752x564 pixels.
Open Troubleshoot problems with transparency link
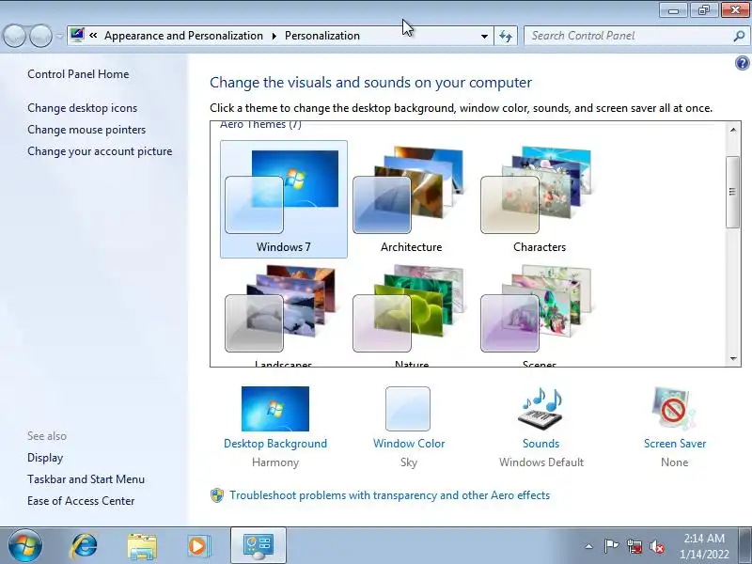[x=389, y=495]
